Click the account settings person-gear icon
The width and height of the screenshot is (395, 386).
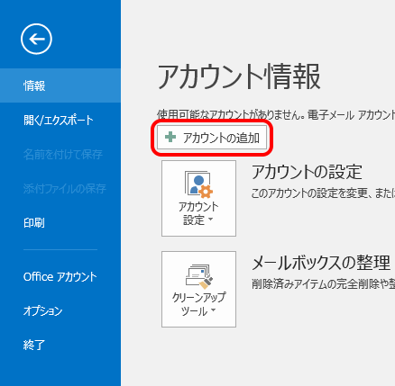(198, 184)
